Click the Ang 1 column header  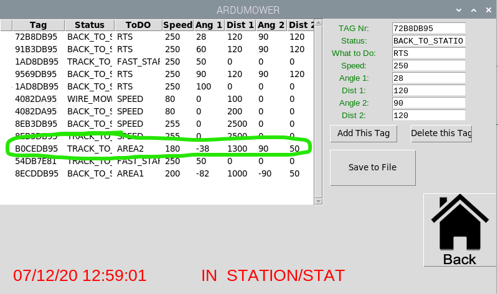click(x=209, y=25)
